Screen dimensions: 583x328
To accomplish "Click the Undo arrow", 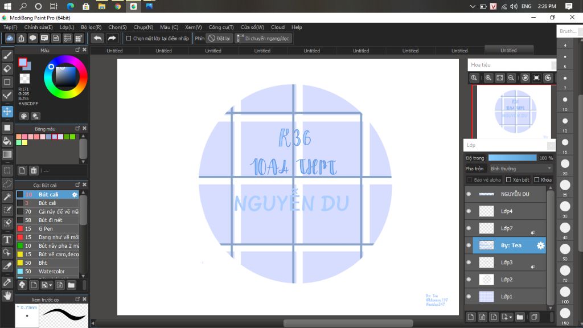I will tap(97, 38).
